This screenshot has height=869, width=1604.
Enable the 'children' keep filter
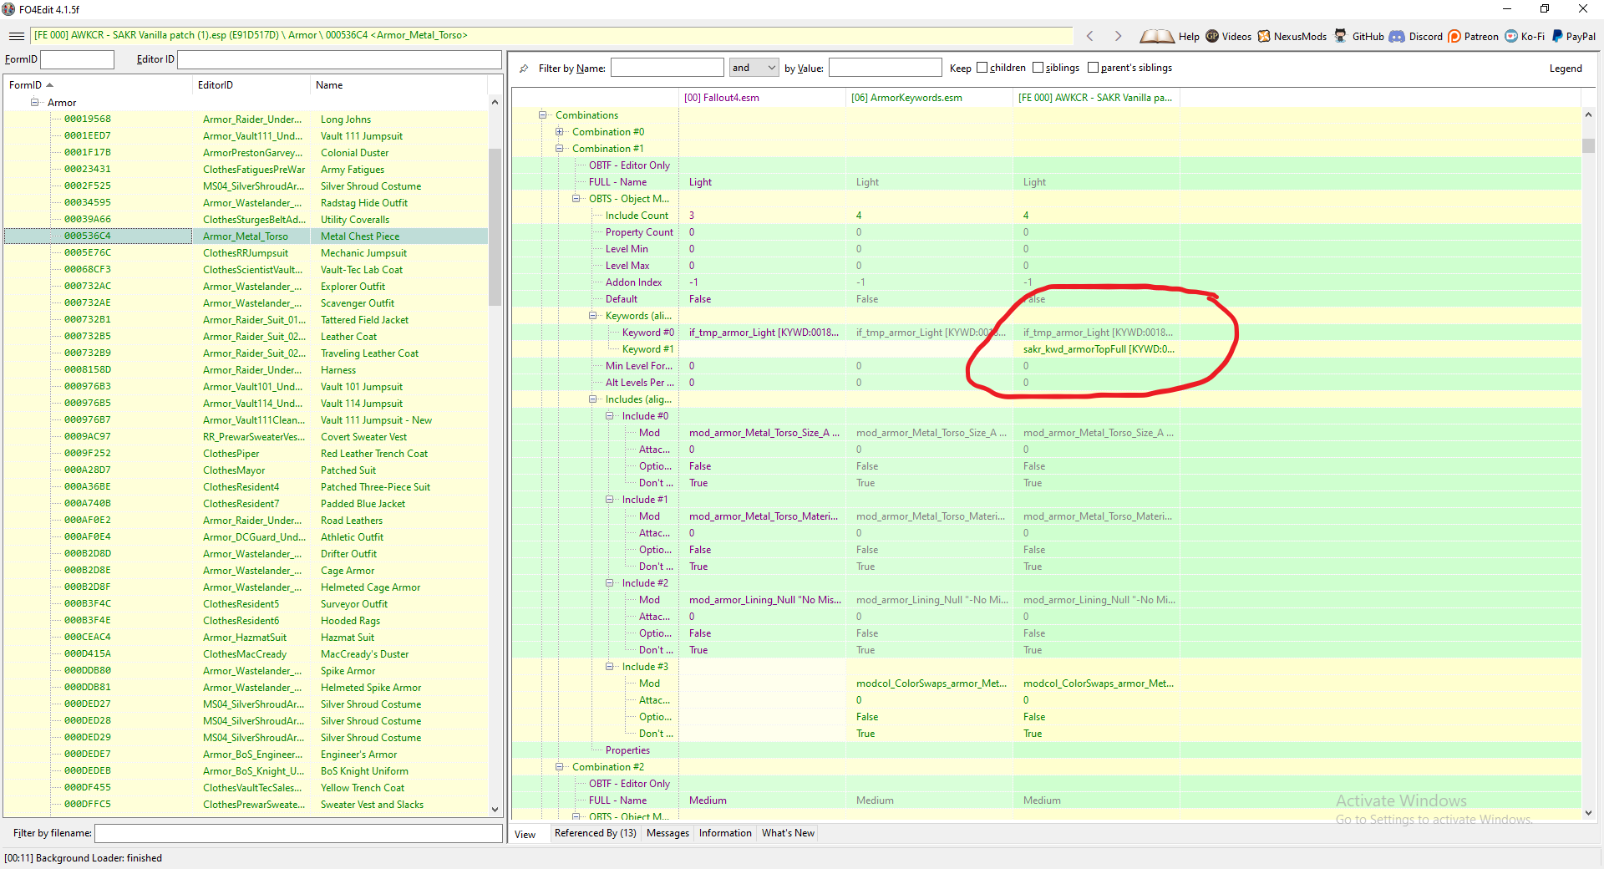tap(982, 68)
